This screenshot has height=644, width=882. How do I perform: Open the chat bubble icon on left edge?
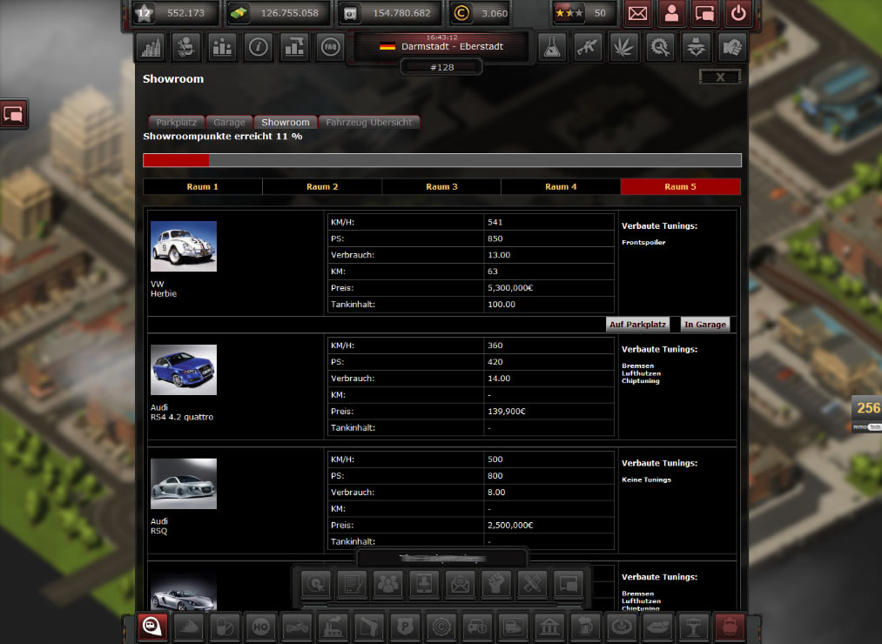[13, 114]
